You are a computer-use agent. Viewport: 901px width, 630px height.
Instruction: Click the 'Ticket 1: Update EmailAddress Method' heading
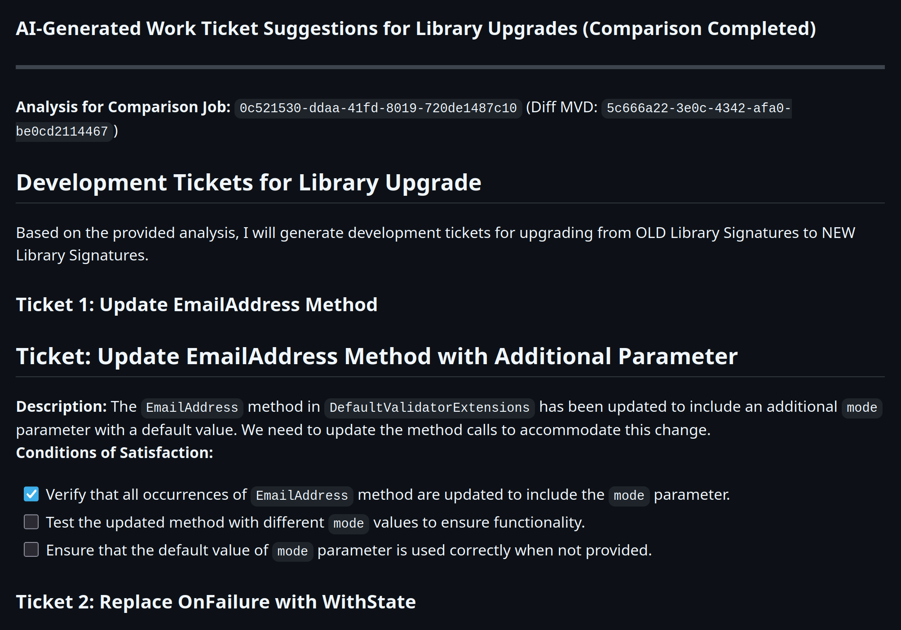197,304
